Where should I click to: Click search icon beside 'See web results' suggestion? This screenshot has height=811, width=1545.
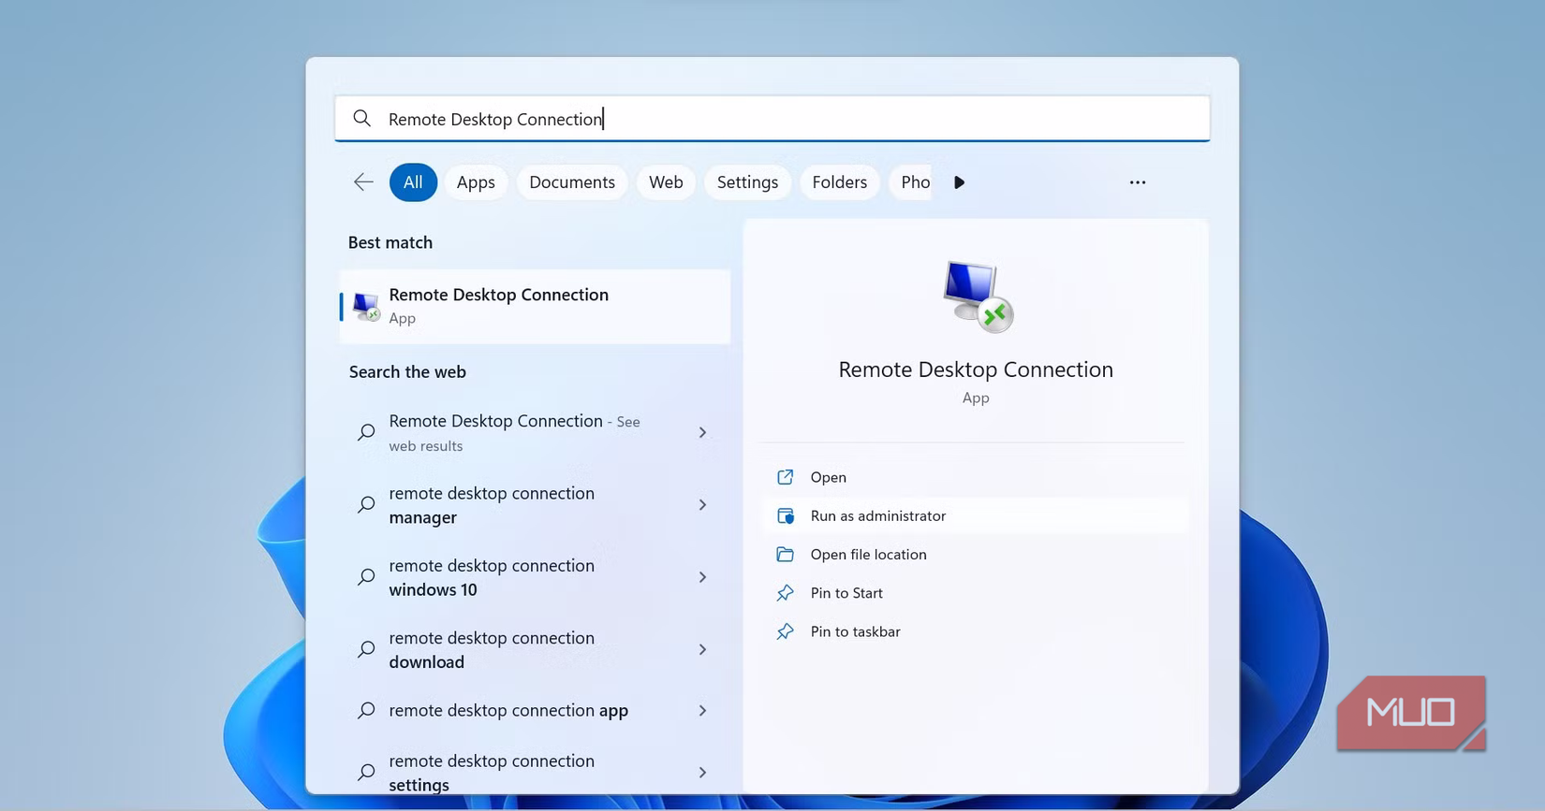point(366,432)
